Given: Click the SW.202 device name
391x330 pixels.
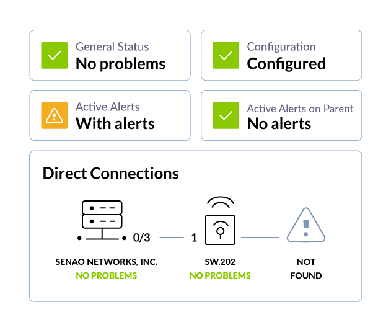Looking at the screenshot, I should pos(220,262).
